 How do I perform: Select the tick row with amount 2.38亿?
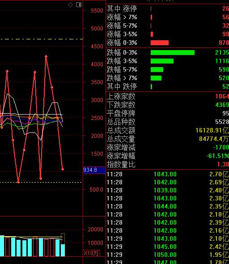168,198
